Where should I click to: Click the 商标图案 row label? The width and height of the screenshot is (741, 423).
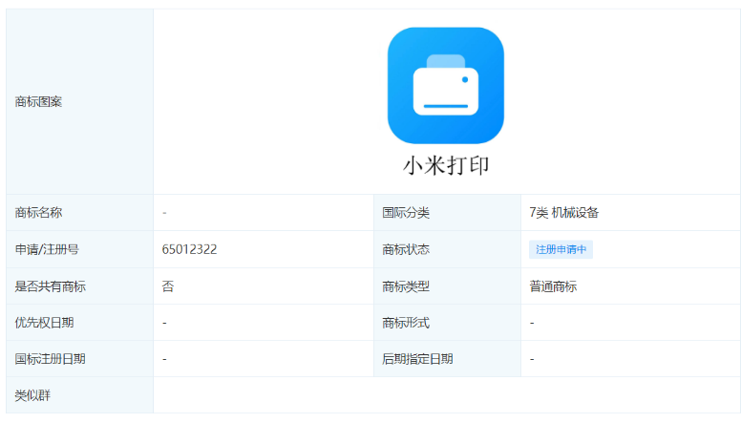pos(38,101)
